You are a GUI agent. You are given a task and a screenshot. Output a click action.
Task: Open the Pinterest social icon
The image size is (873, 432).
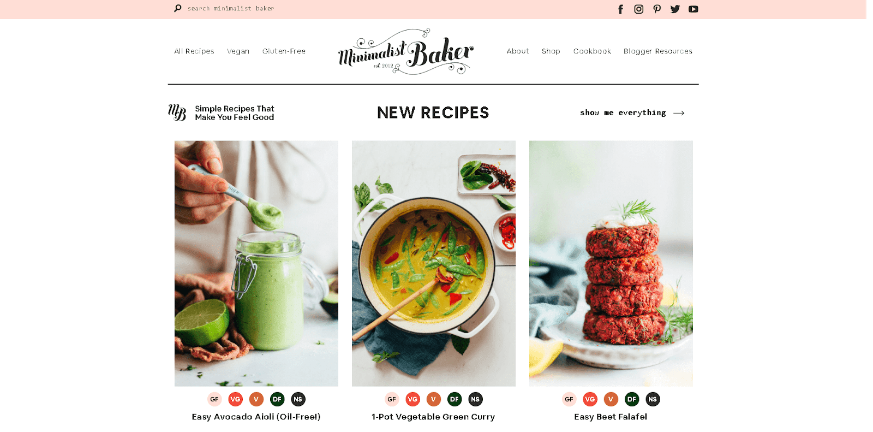pyautogui.click(x=657, y=9)
